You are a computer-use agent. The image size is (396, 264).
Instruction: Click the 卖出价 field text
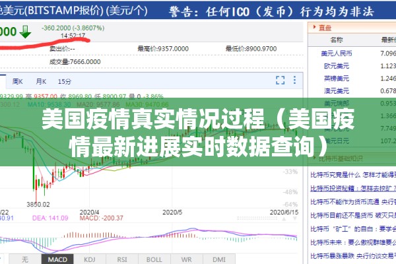pyautogui.click(x=62, y=48)
